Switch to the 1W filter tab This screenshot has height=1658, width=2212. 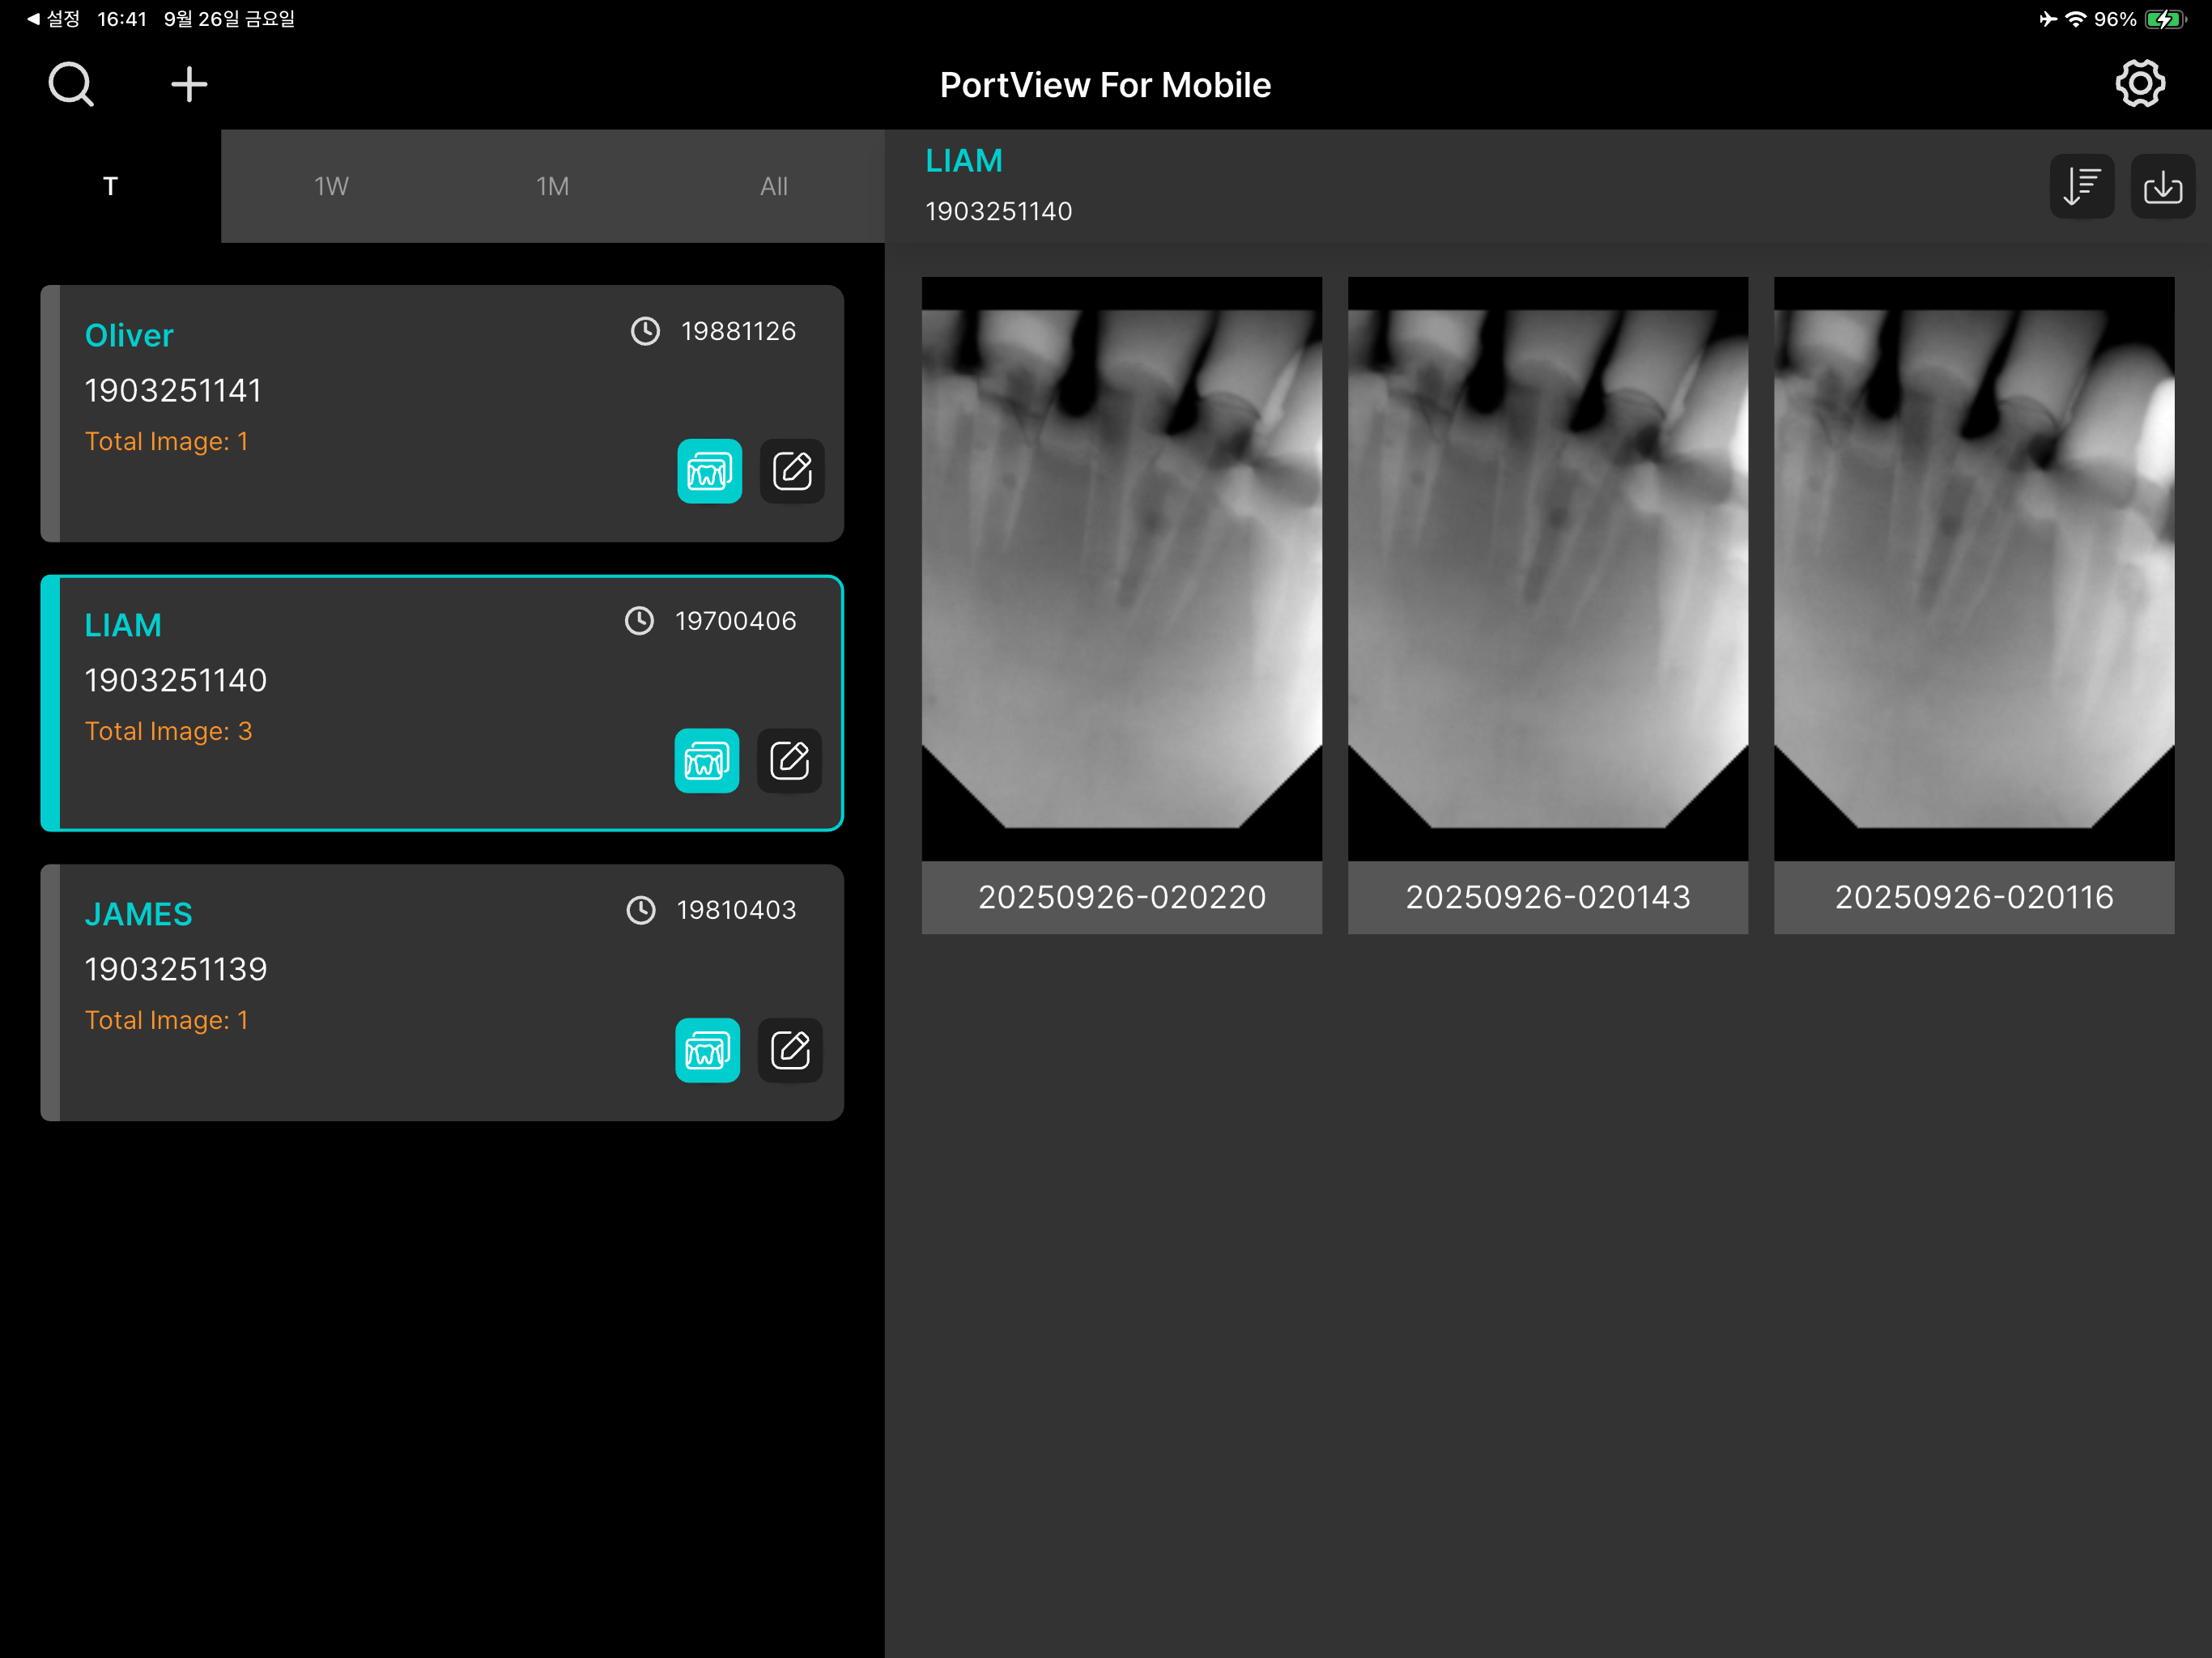pos(331,186)
